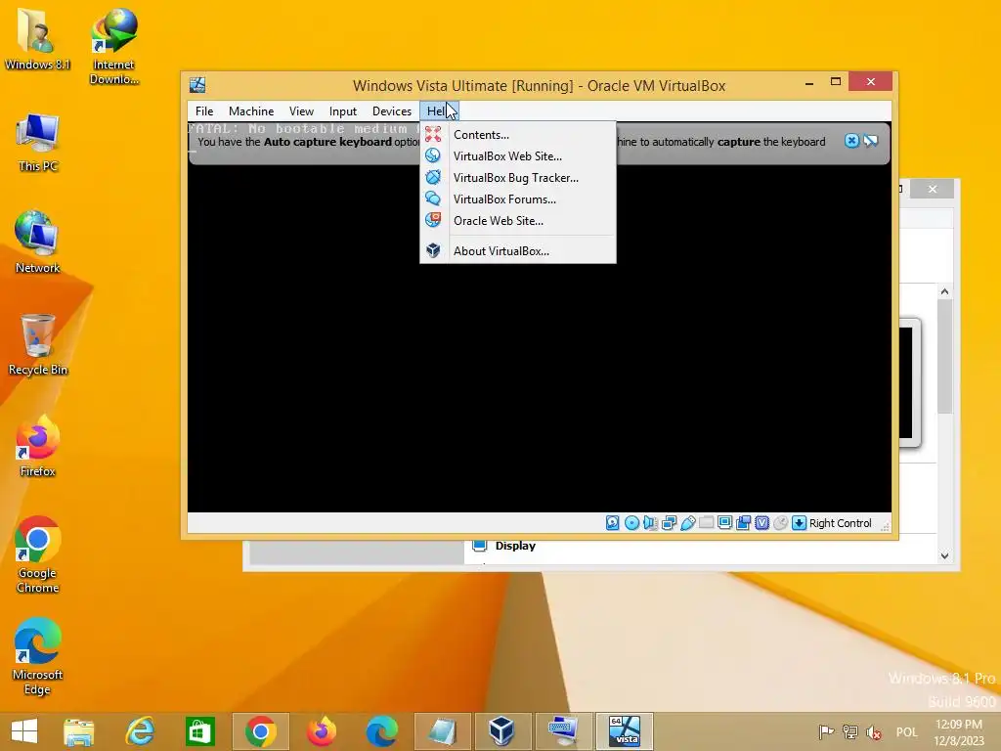Viewport: 1001px width, 751px height.
Task: Switch to Edge in the taskbar
Action: (x=382, y=731)
